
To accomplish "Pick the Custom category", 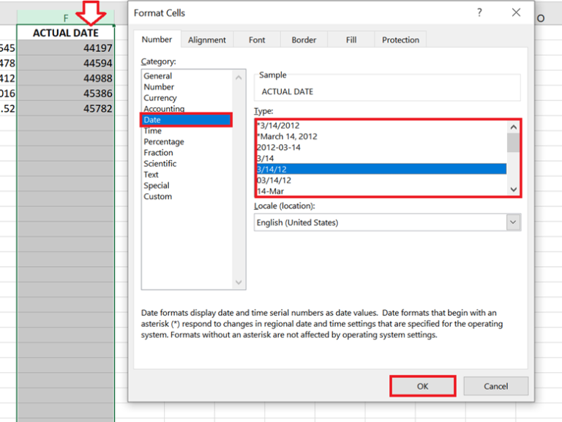I will (158, 197).
